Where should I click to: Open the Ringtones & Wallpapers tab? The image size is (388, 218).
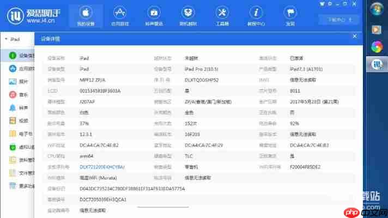coord(154,16)
